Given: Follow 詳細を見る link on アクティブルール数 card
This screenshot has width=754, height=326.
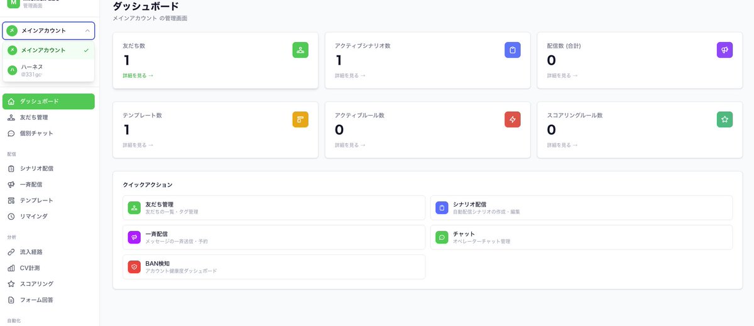Looking at the screenshot, I should coord(350,145).
